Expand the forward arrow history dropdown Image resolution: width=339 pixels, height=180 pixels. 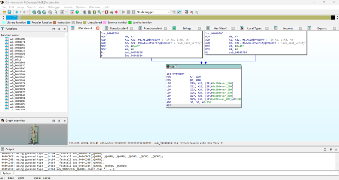pyautogui.click(x=28, y=12)
